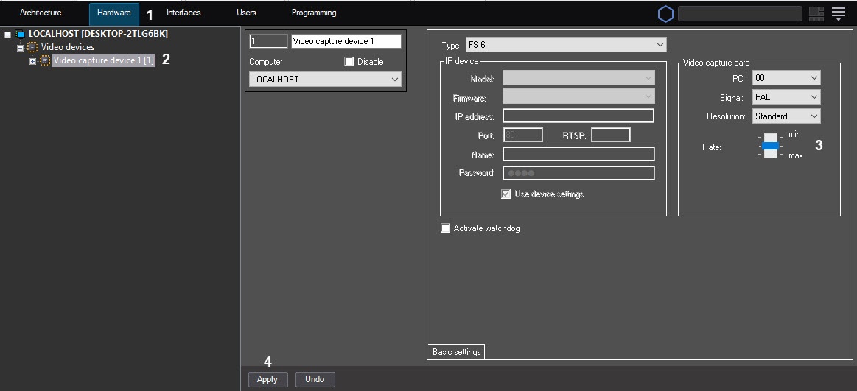This screenshot has height=391, width=857.
Task: Switch to the Architecture tab
Action: (x=41, y=13)
